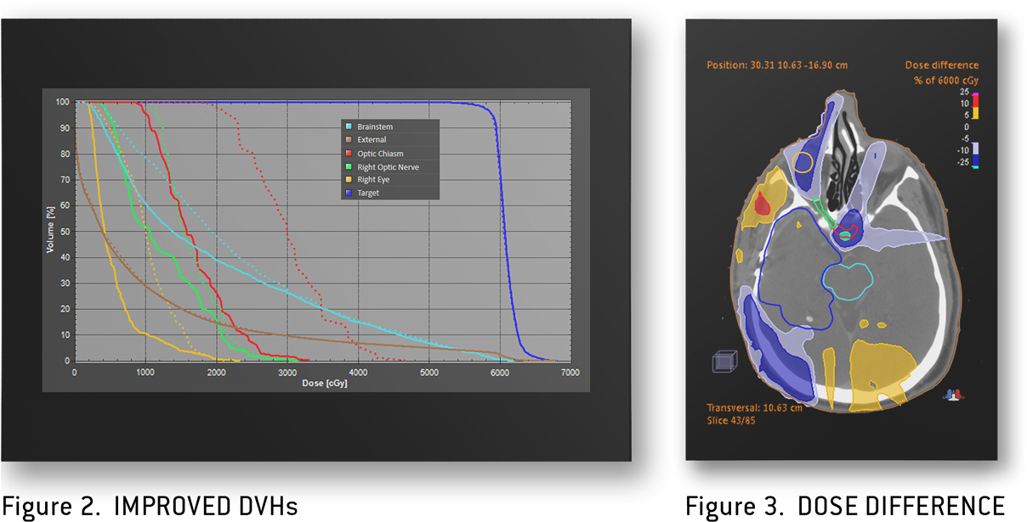Select the Brainstem cyan legend swatch
The height and width of the screenshot is (522, 1027).
click(x=349, y=126)
